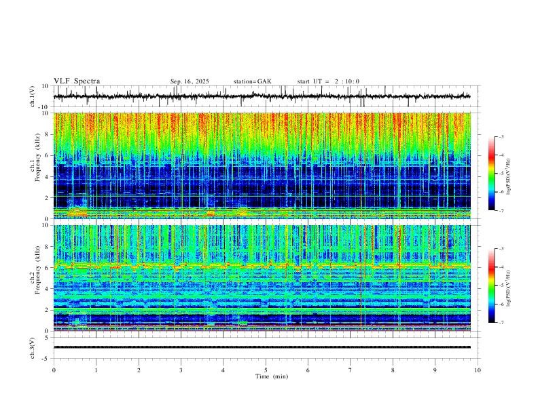This screenshot has width=538, height=415.
Task: Click the "Time (min)" axis label
Action: point(272,376)
